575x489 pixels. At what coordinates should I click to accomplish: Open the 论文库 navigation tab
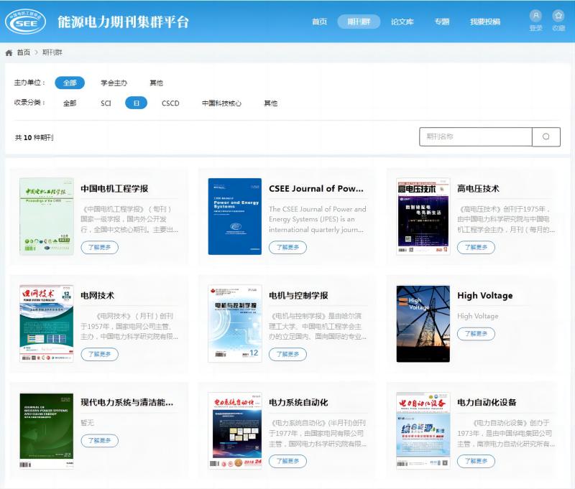[402, 22]
